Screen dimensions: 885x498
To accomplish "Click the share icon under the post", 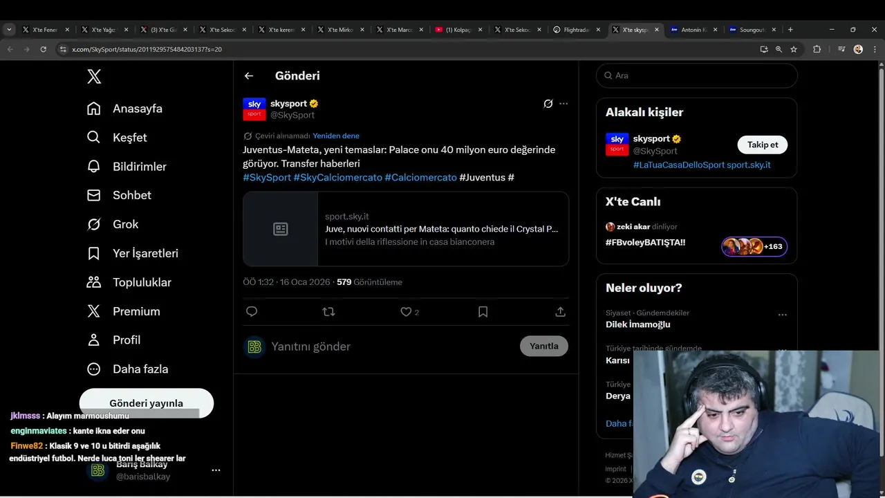I will pos(560,312).
